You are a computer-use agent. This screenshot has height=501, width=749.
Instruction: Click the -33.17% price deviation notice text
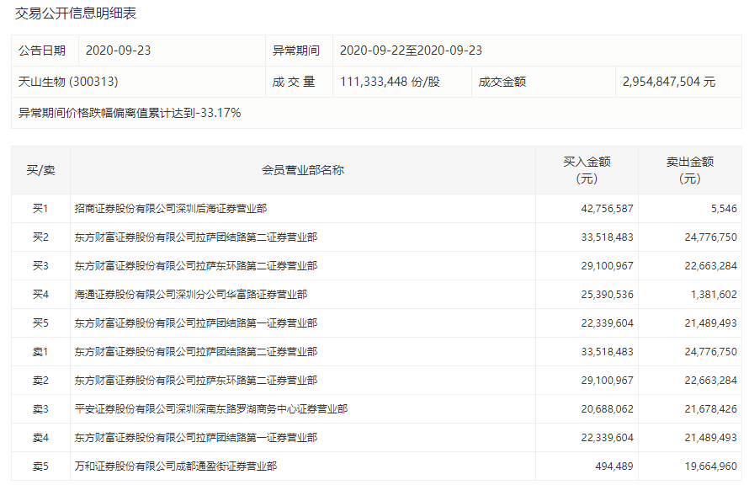(130, 112)
